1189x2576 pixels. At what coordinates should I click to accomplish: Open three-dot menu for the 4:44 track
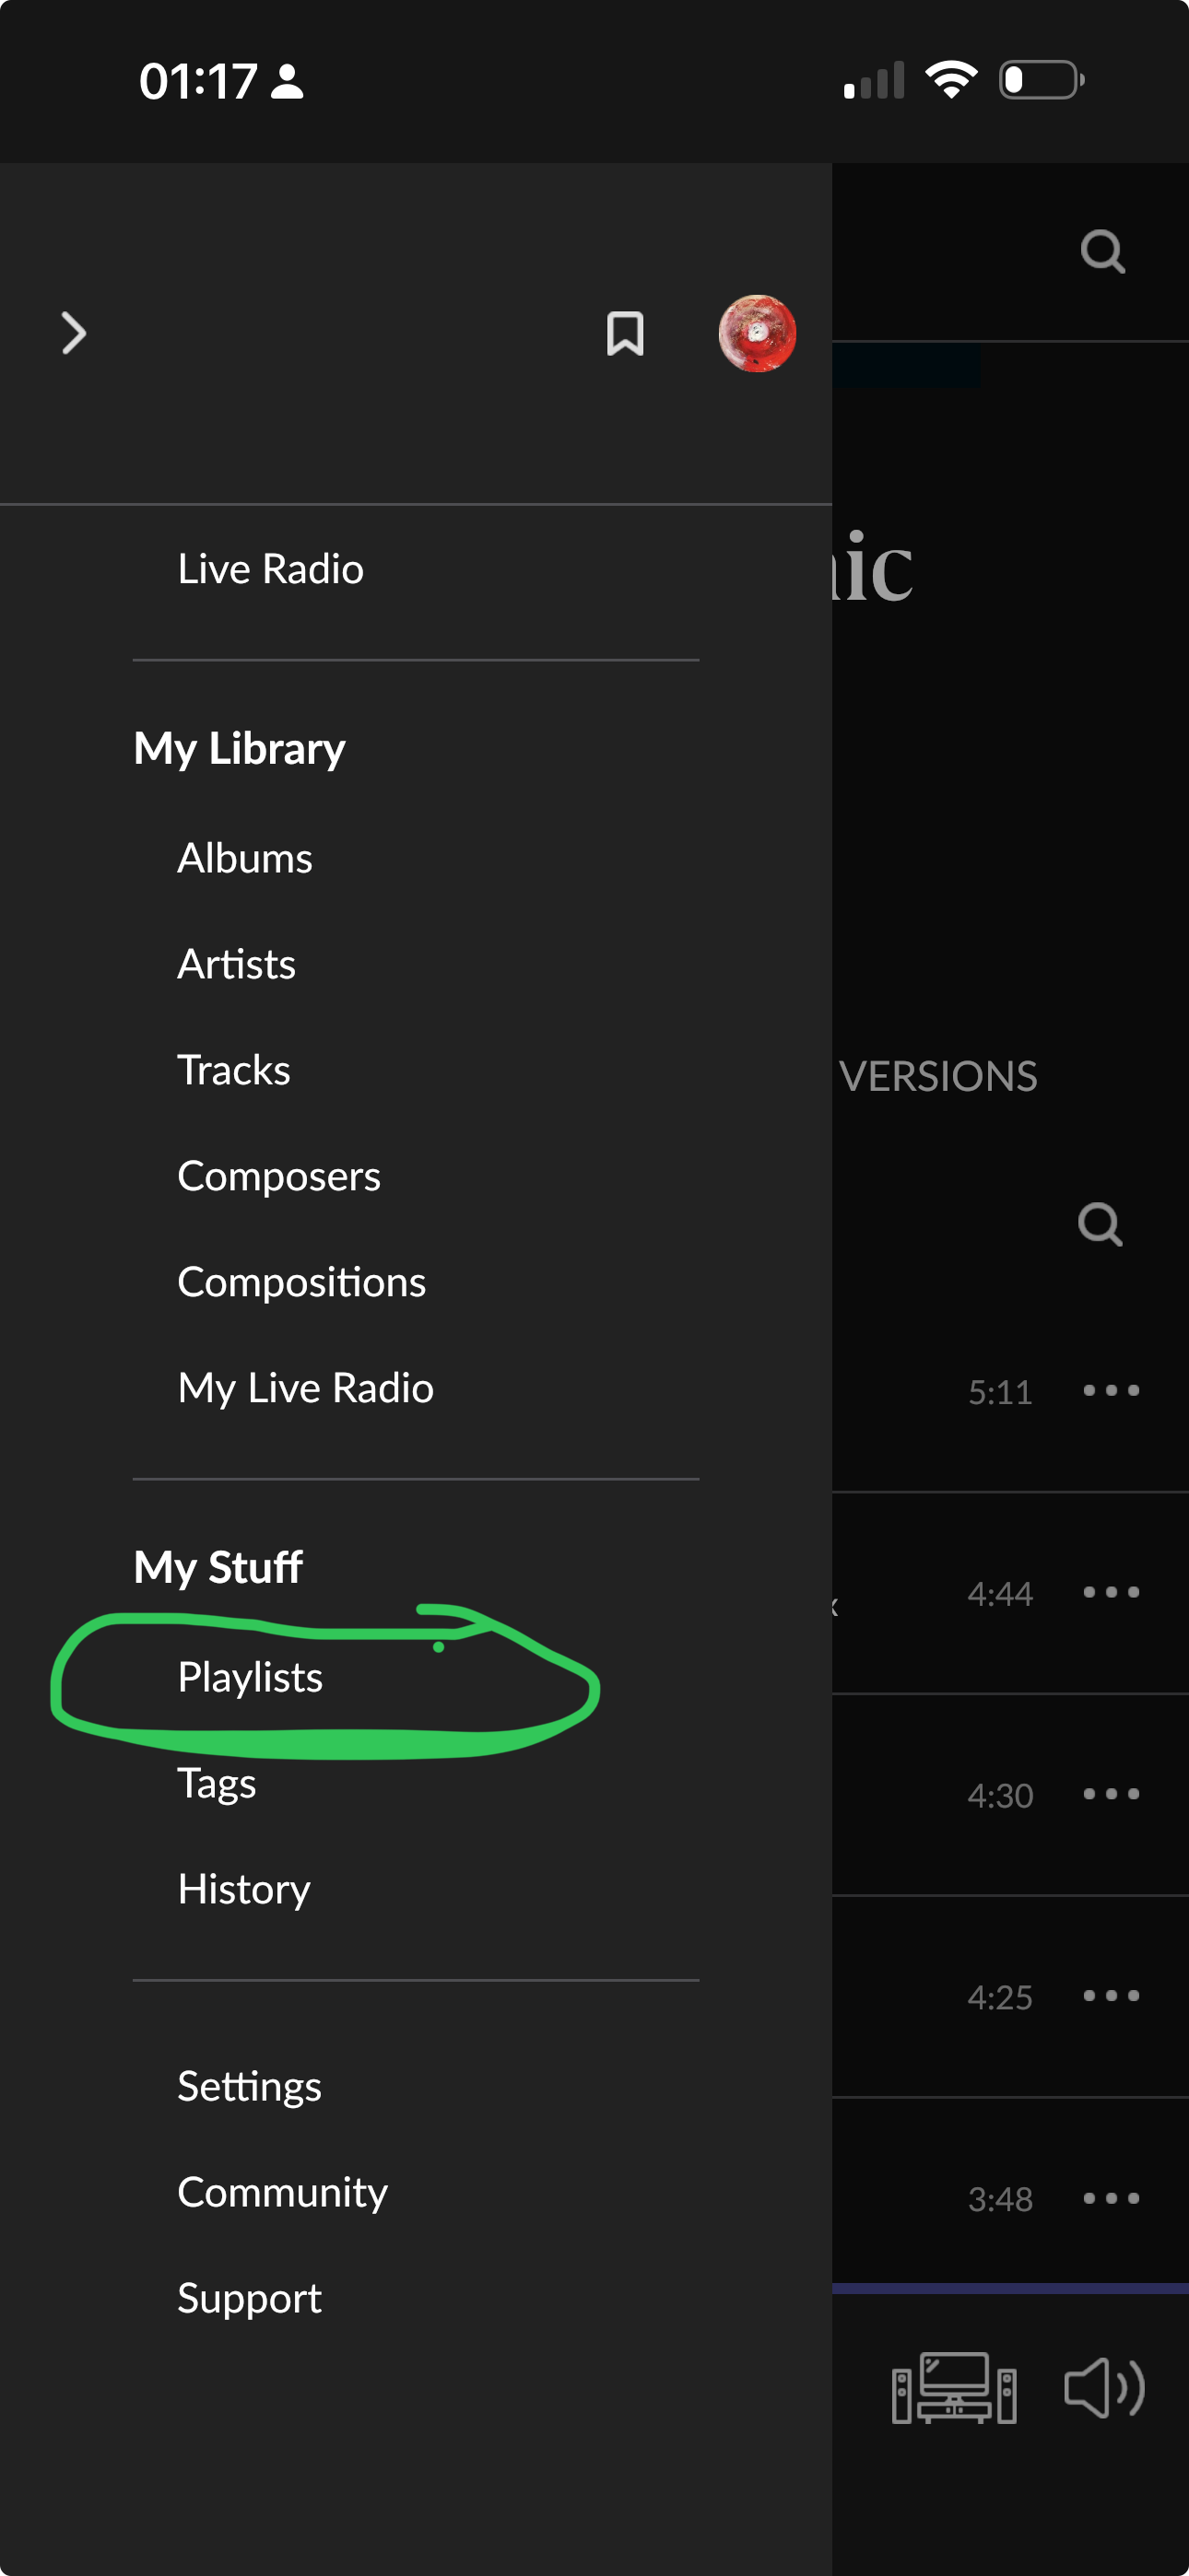pyautogui.click(x=1111, y=1592)
